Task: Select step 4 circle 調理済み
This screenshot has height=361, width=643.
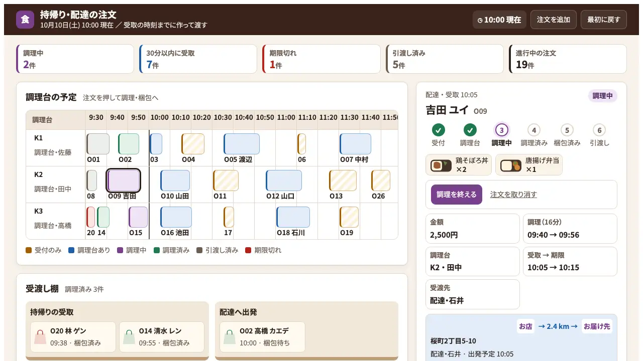Action: (x=534, y=130)
